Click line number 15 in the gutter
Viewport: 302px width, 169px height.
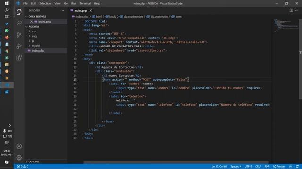pyautogui.click(x=75, y=79)
